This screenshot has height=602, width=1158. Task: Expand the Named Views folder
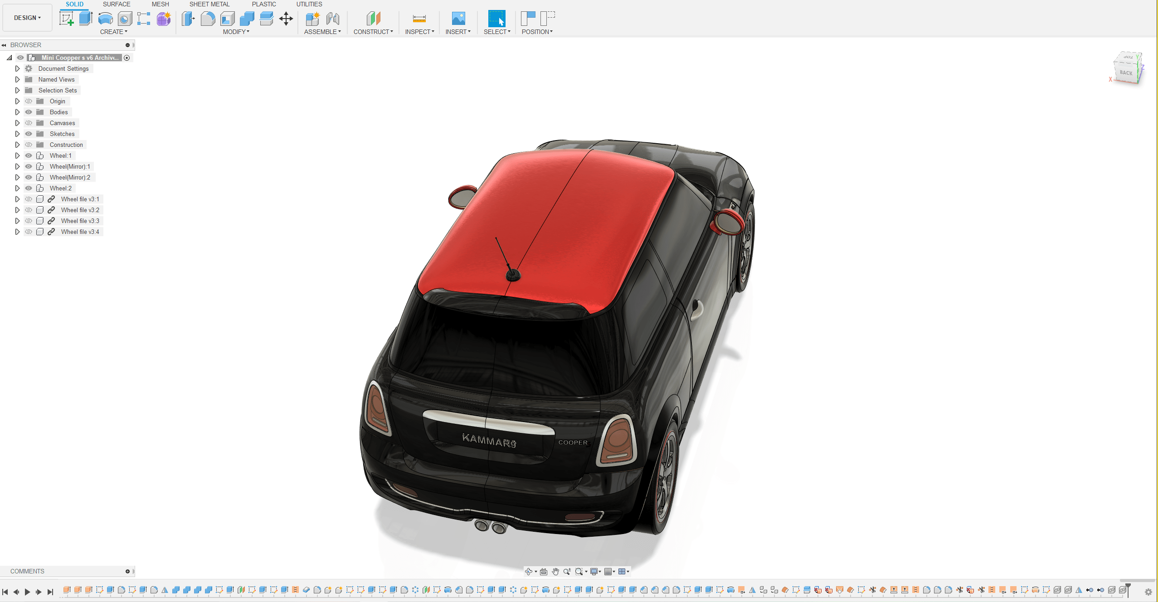tap(17, 79)
